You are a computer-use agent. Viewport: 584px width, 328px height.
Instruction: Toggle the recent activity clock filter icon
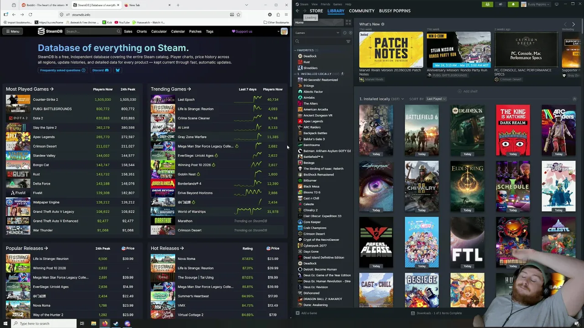[x=344, y=33]
